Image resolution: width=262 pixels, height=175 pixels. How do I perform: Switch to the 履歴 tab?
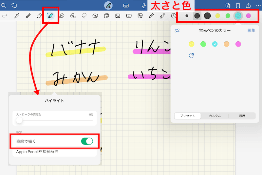242,116
